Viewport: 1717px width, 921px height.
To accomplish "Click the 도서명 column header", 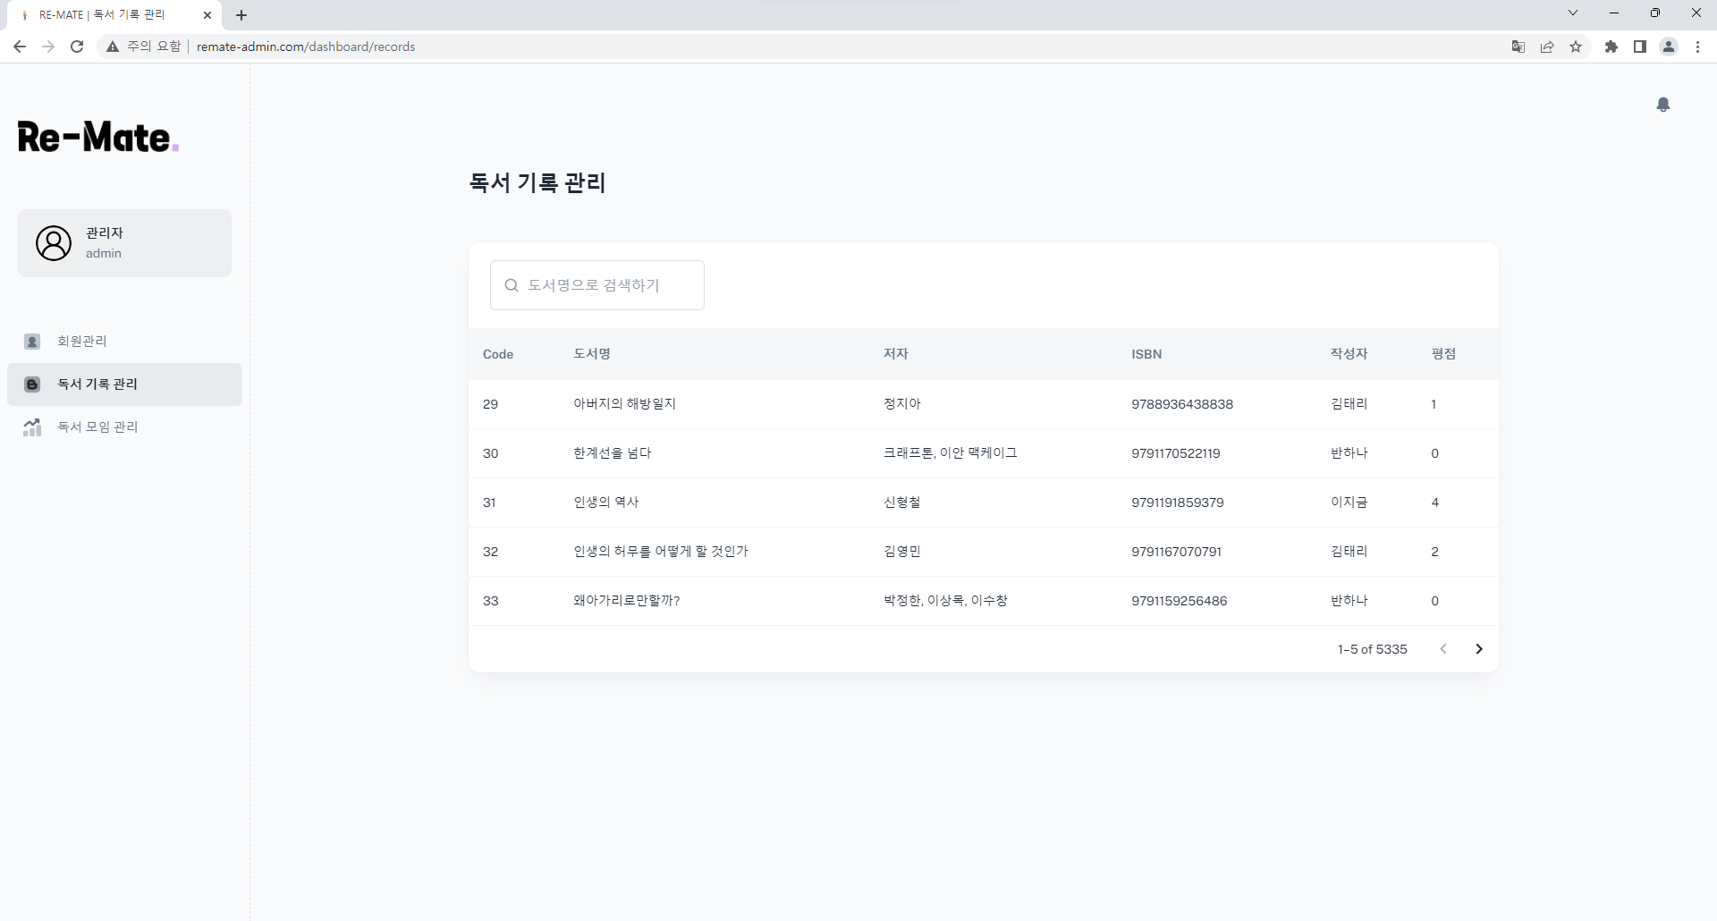I will 592,354.
